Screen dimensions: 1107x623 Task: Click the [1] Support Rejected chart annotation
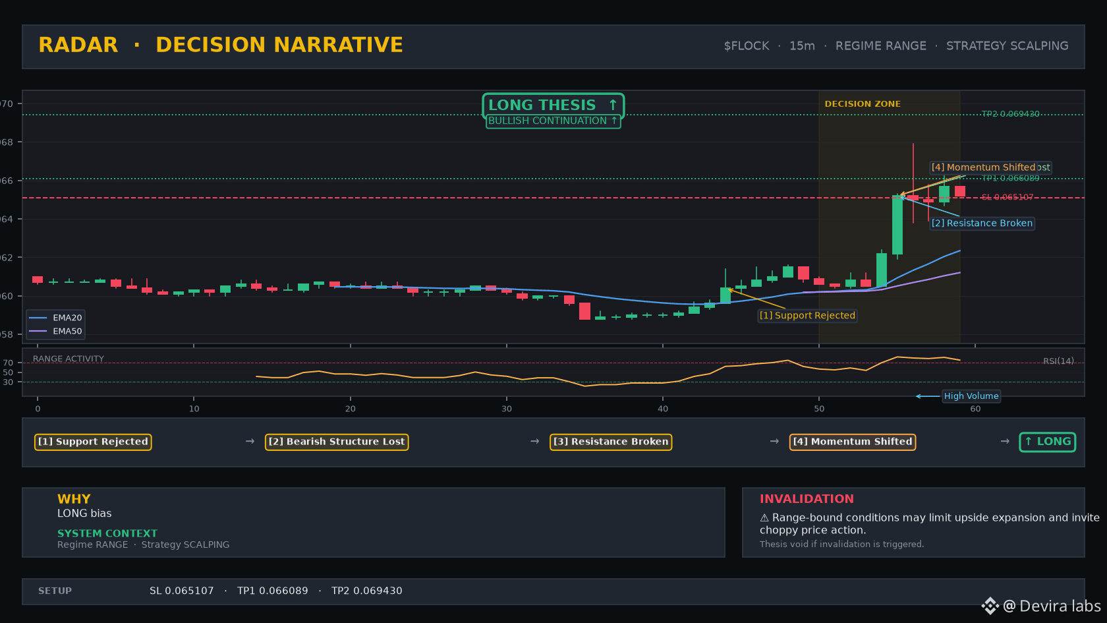pyautogui.click(x=807, y=316)
